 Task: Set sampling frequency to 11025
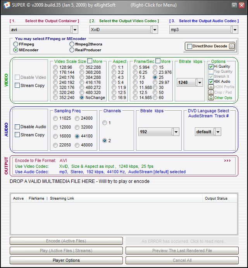click(55, 118)
